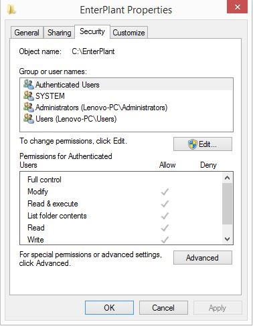Viewport: 253px width, 326px height.
Task: Click the folder icon in title bar
Action: coord(11,10)
